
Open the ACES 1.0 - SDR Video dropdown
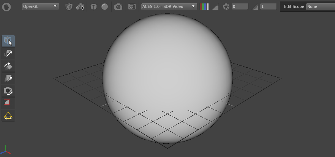pos(169,6)
